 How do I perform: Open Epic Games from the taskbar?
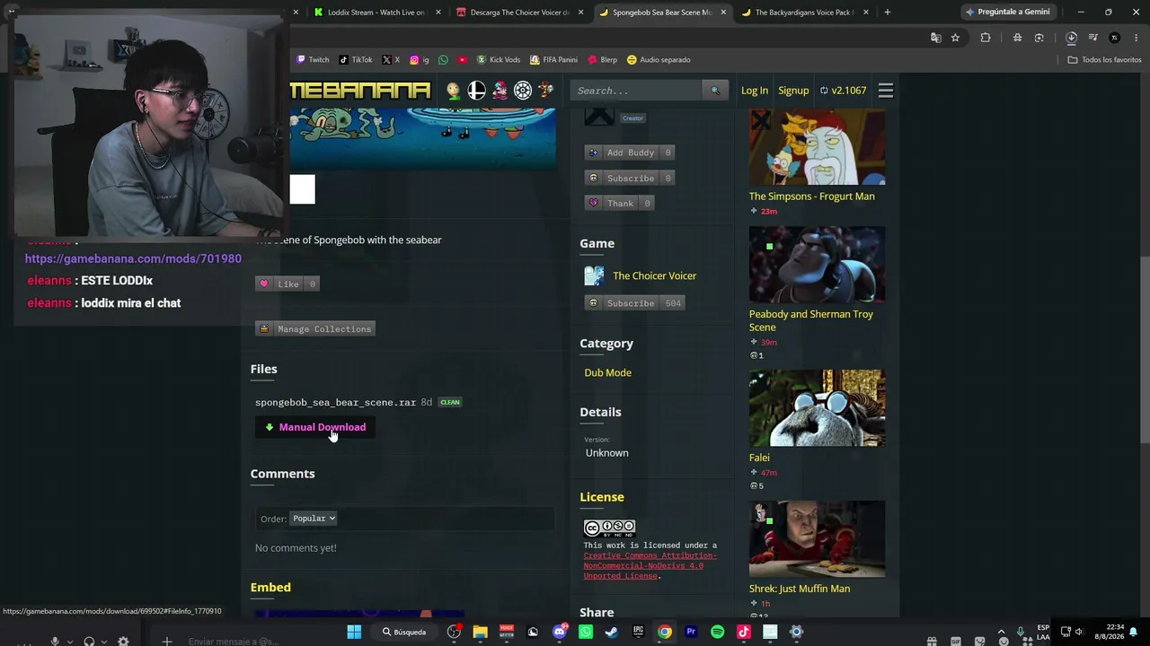point(638,632)
